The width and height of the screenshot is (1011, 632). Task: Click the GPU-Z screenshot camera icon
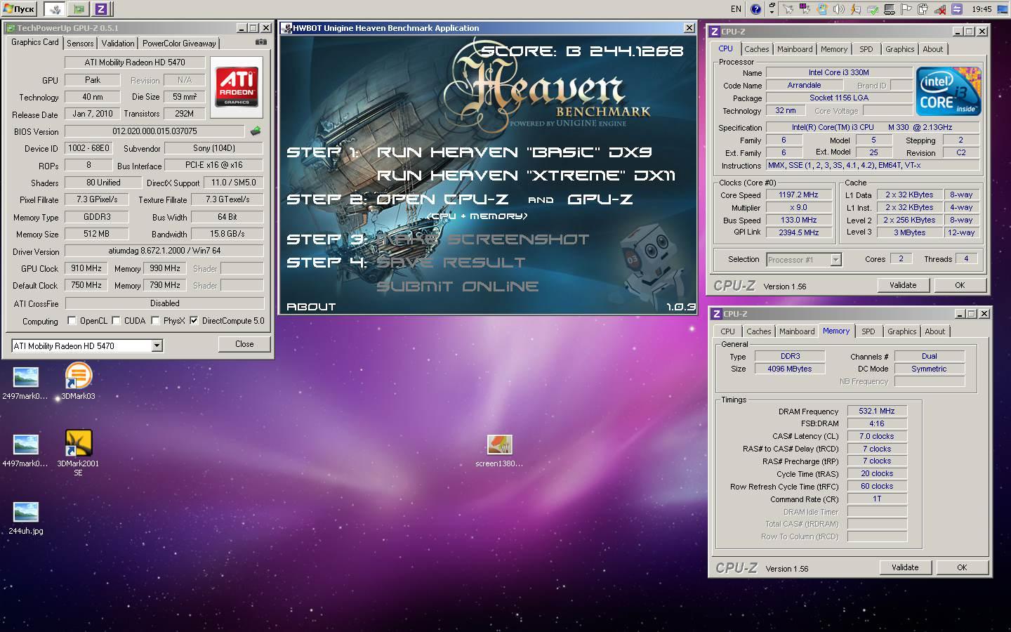(x=260, y=42)
